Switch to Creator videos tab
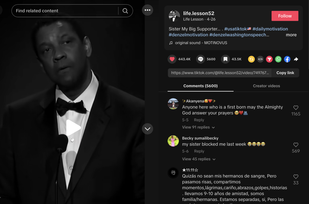Screen dimensions: 309x204 click(266, 86)
